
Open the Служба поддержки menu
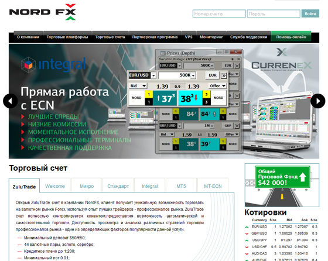pos(248,37)
